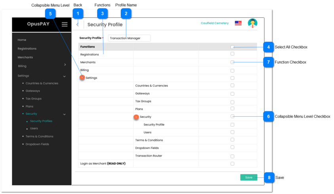Click the back arrow beside Security Profile

tap(78, 25)
